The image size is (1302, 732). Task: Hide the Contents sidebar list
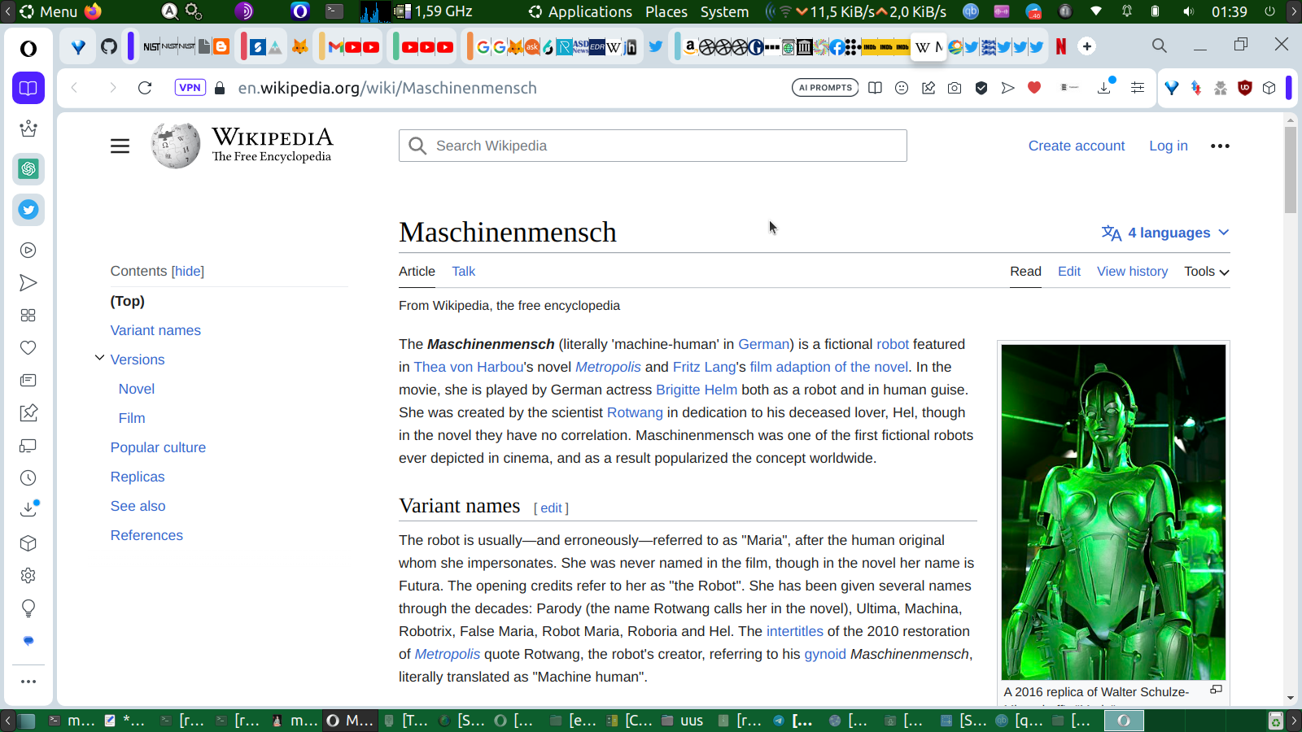pyautogui.click(x=187, y=271)
